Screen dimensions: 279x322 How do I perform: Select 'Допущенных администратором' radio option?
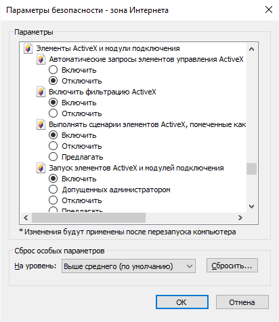coord(53,190)
